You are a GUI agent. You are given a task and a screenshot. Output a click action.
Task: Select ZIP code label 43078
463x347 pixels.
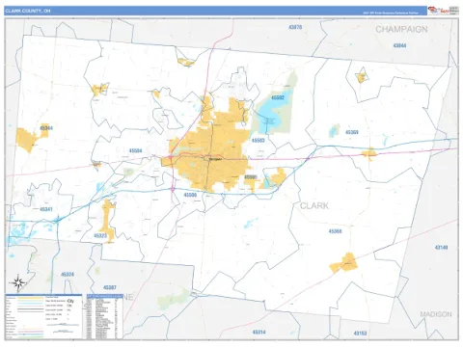295,27
